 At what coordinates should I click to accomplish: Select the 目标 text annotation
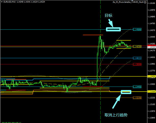click(x=108, y=16)
